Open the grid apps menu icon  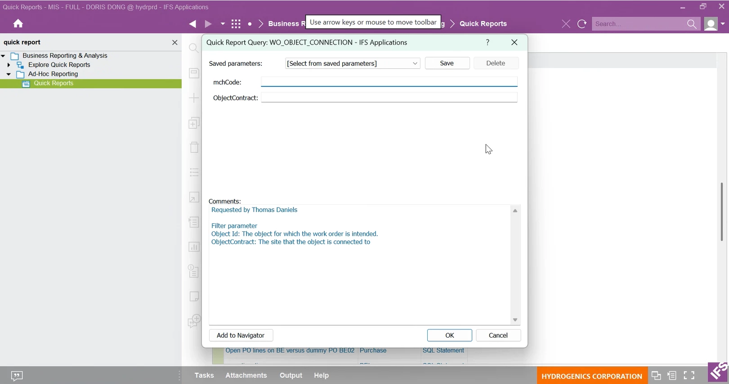point(236,24)
